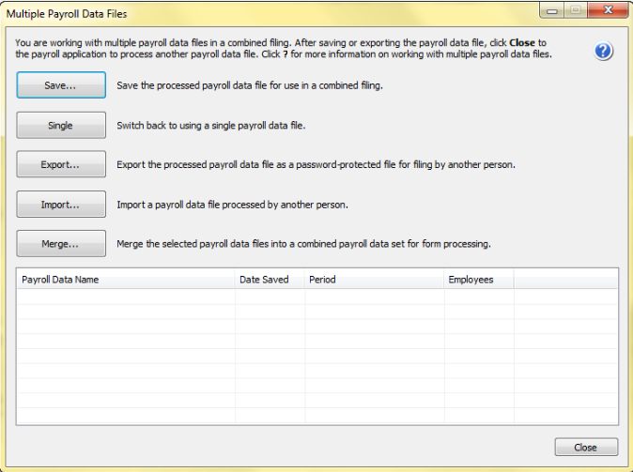The width and height of the screenshot is (633, 472).
Task: Click first row cell under Period column
Action: [x=374, y=297]
